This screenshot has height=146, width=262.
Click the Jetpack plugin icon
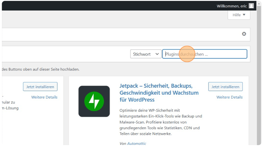[x=94, y=101]
